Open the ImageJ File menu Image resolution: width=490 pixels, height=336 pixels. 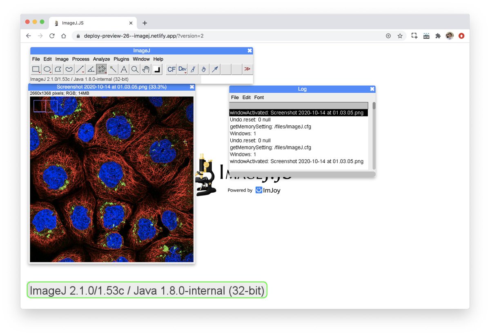point(36,59)
